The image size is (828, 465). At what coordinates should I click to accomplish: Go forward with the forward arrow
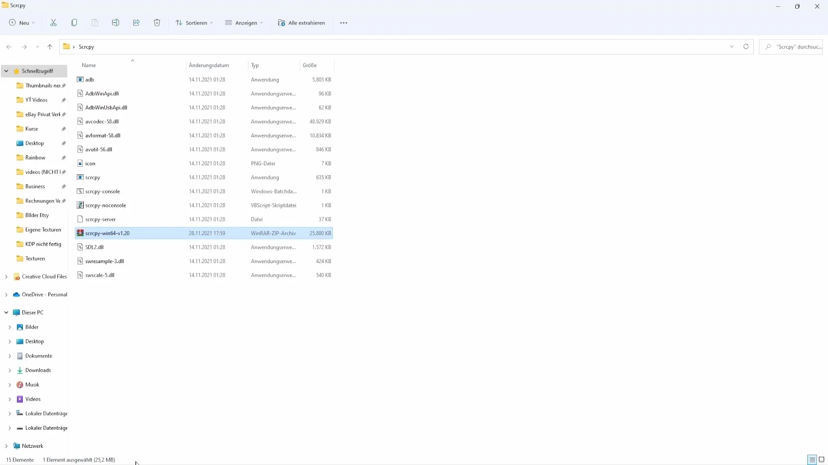click(x=24, y=47)
